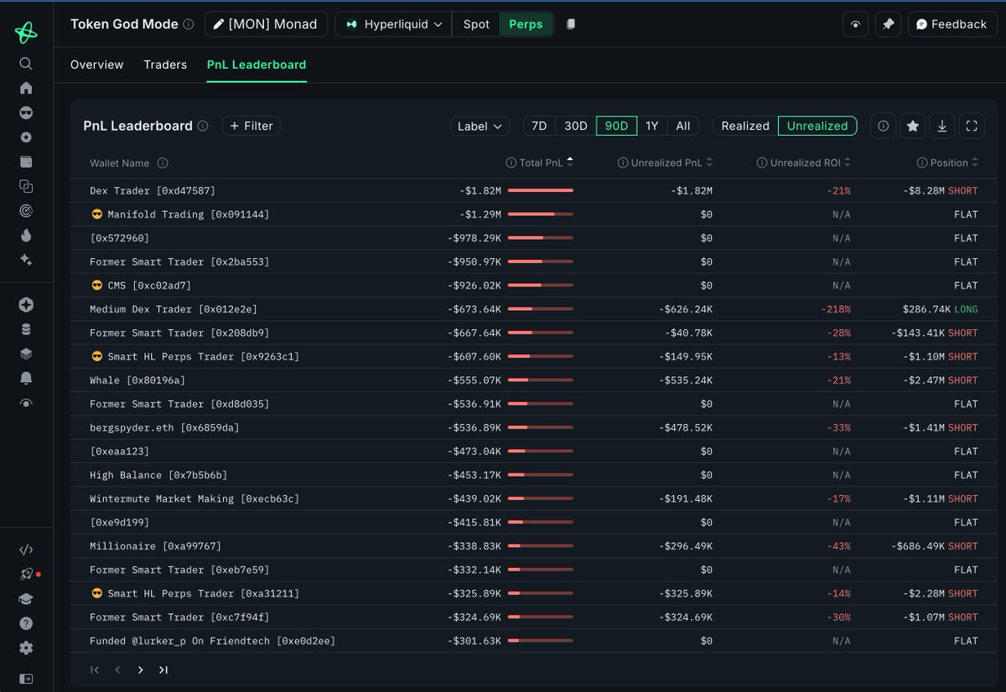Edit the [MON] Monad token selector
Viewport: 1006px width, 692px height.
tap(267, 24)
